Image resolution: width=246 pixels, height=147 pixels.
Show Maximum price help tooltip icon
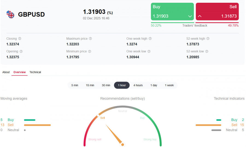coord(90,39)
